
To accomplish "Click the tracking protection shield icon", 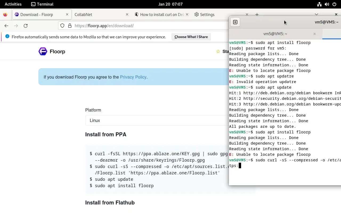I will (62, 26).
